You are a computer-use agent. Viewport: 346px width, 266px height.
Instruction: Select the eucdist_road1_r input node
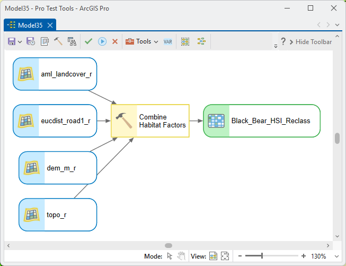pyautogui.click(x=55, y=121)
